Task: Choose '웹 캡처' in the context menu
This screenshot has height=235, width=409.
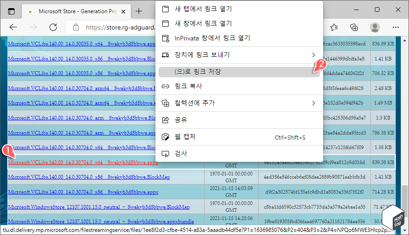Action: coord(239,137)
